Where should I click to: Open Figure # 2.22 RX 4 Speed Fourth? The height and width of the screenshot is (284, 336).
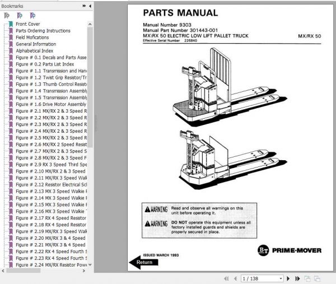[51, 252]
